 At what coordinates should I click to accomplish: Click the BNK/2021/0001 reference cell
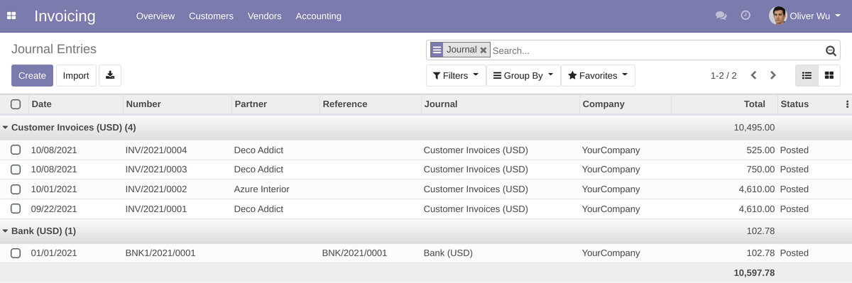355,253
